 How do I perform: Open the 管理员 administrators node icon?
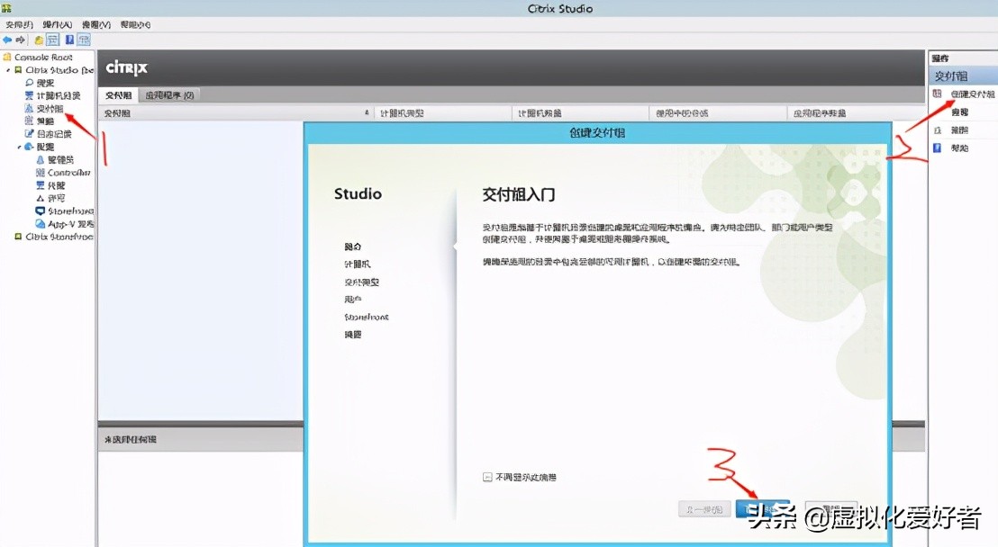click(41, 159)
